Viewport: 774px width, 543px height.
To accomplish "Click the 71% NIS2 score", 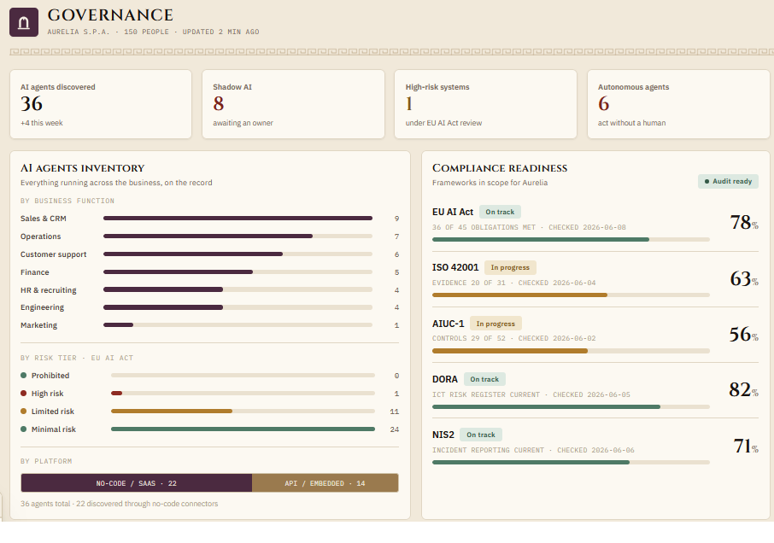I will click(x=746, y=447).
